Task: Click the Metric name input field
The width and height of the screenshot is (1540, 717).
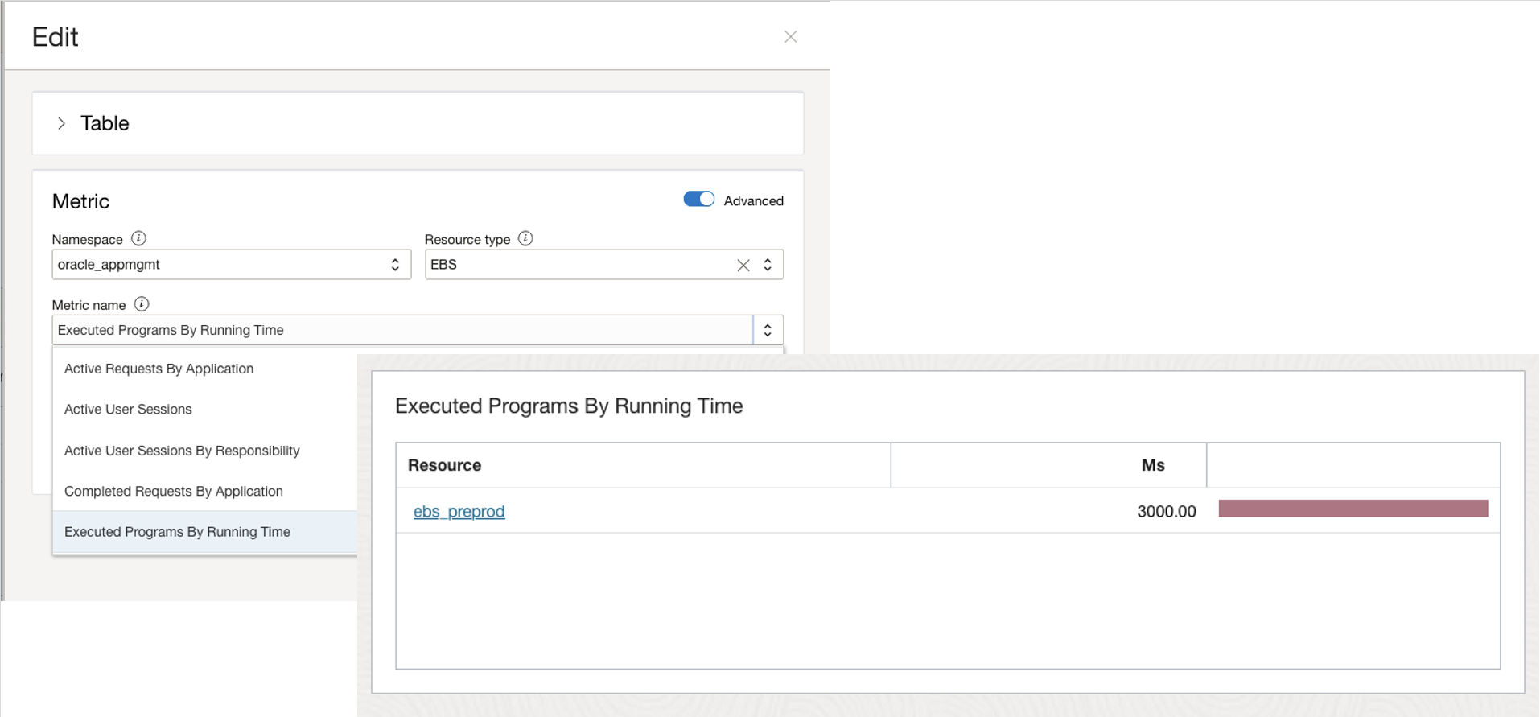Action: coord(402,330)
